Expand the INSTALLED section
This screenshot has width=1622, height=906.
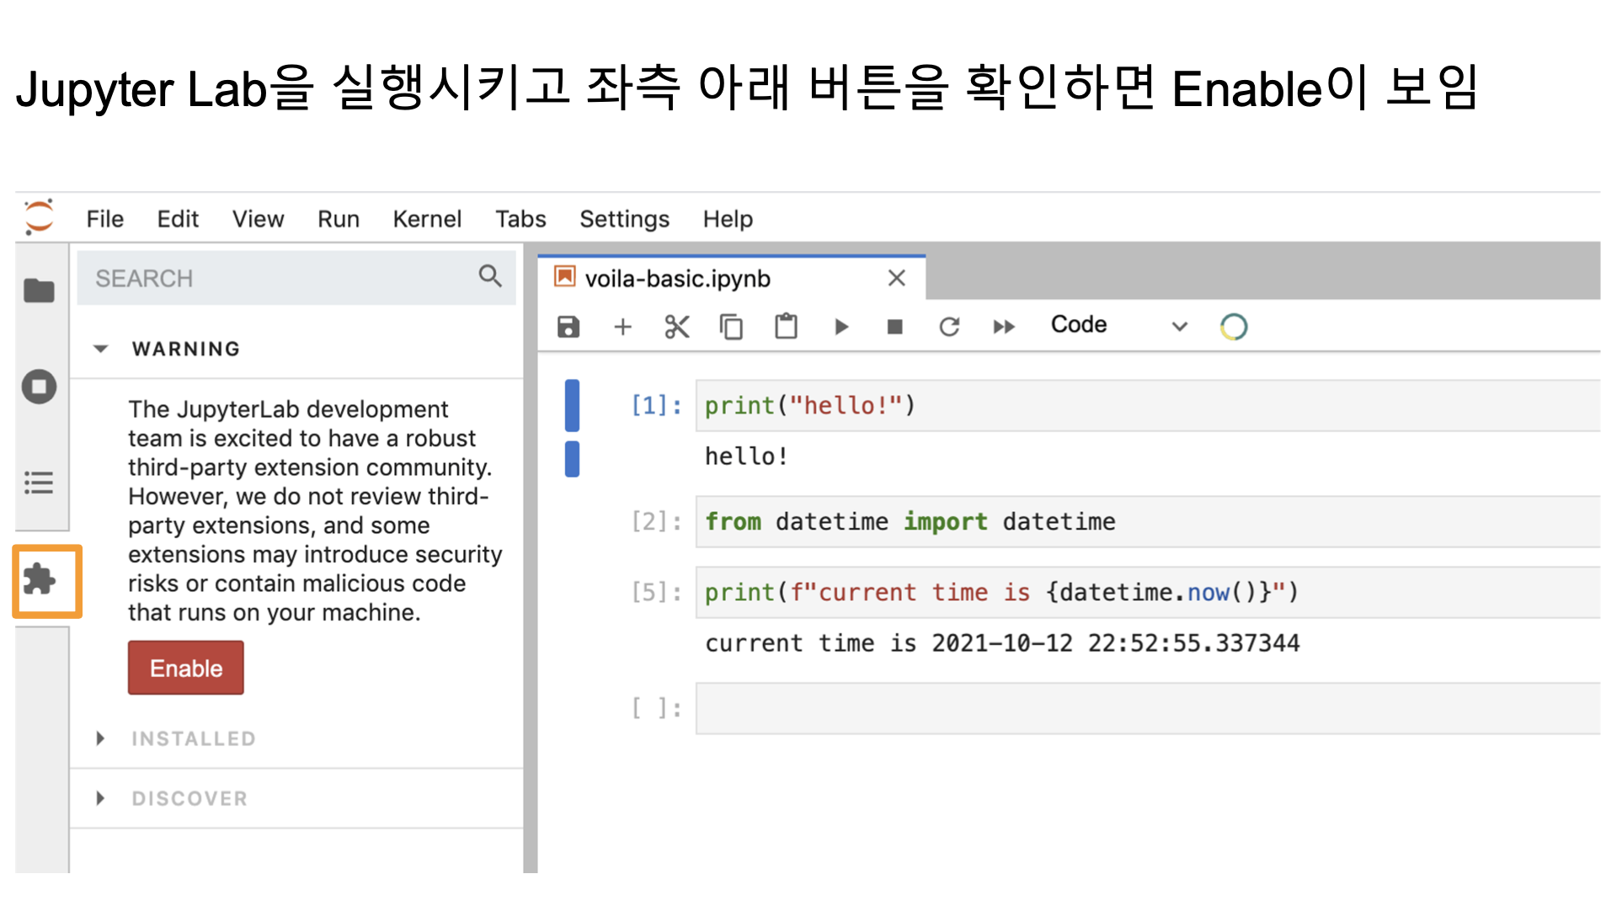(101, 738)
